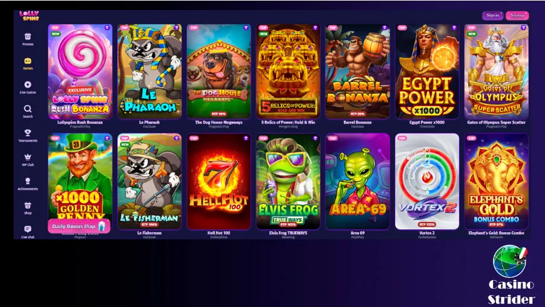The height and width of the screenshot is (307, 545).
Task: Open the Achievements badge icon
Action: coord(28,181)
